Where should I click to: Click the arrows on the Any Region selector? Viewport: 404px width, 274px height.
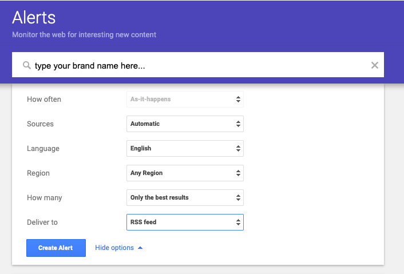click(x=238, y=173)
